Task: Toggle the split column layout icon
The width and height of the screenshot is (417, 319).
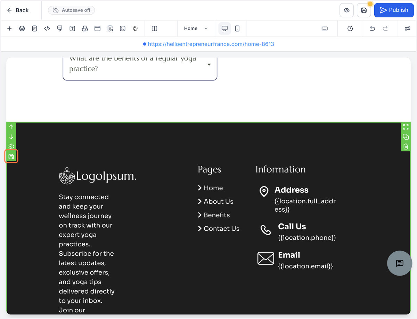Action: [155, 28]
